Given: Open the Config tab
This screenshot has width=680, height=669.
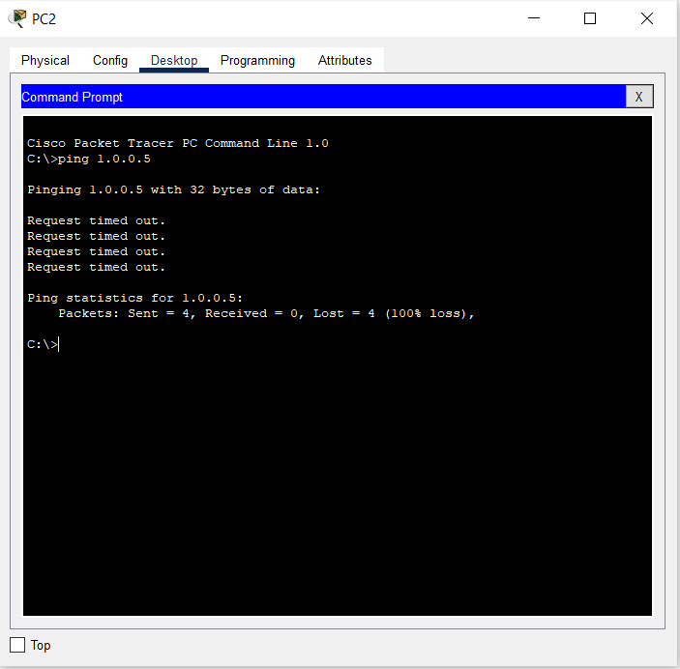Looking at the screenshot, I should point(110,60).
